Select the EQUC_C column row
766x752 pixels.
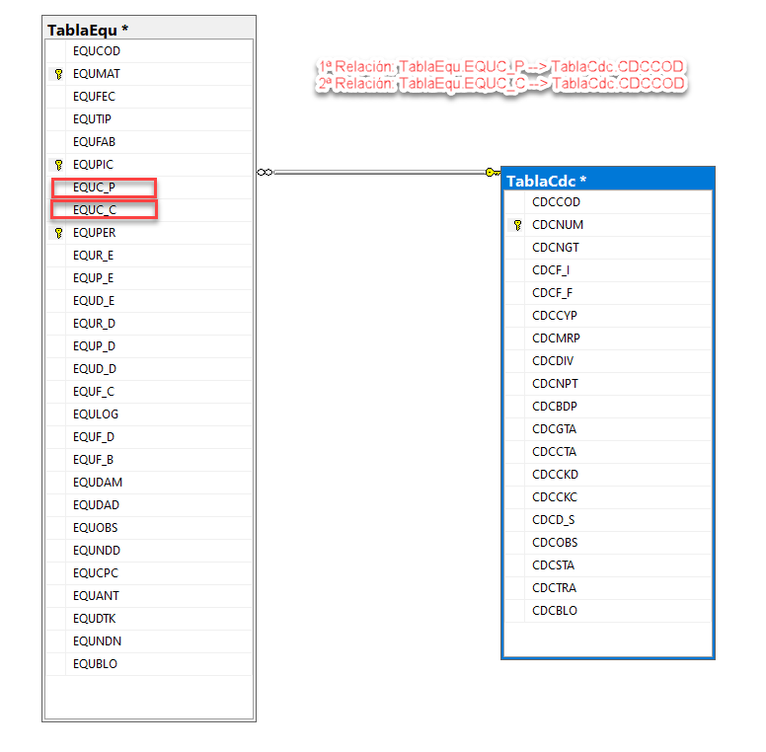(x=149, y=210)
